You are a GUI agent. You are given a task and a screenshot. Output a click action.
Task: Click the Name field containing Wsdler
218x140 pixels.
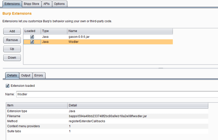point(117,94)
